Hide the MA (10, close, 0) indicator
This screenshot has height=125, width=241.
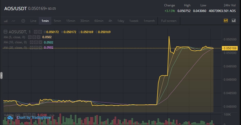[31, 42]
